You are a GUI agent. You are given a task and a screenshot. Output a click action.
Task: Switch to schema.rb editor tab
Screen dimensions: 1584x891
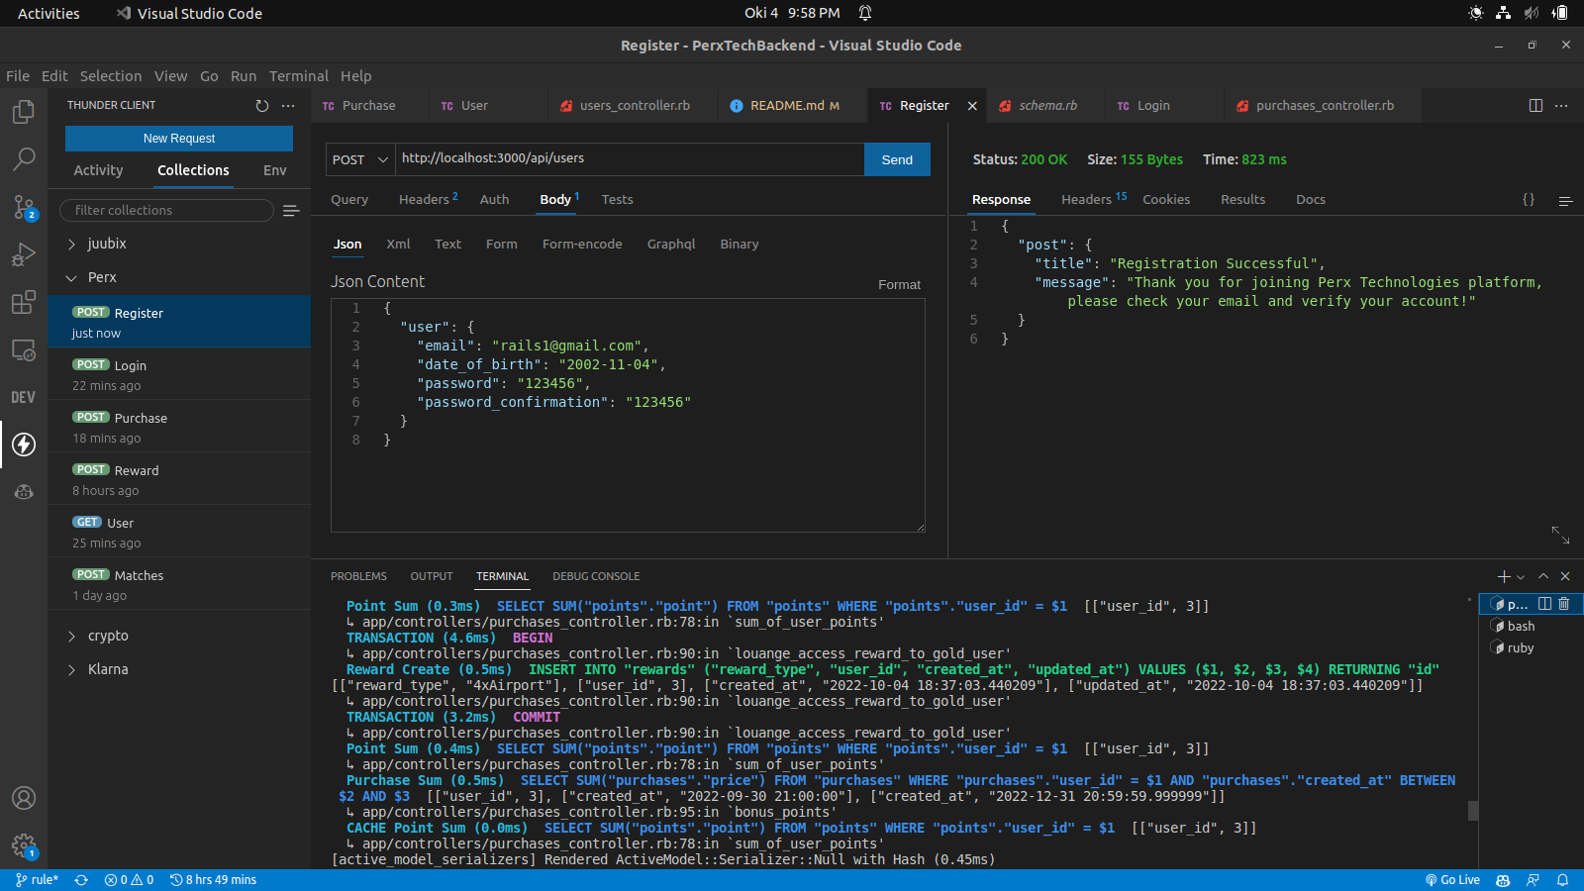click(x=1046, y=105)
